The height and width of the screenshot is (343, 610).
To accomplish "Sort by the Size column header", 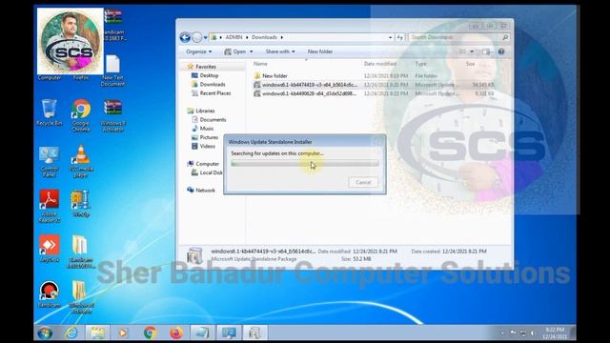I will 470,64.
